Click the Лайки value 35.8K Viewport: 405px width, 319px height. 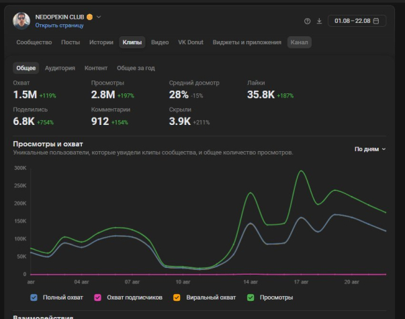(x=261, y=95)
